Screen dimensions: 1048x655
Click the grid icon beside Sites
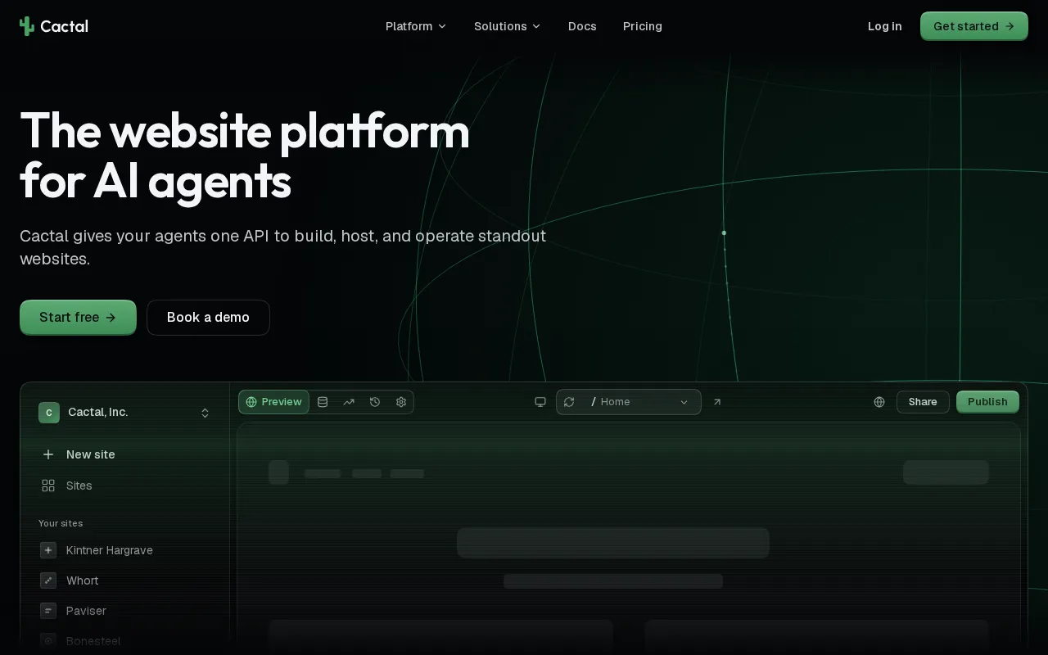[x=48, y=486]
